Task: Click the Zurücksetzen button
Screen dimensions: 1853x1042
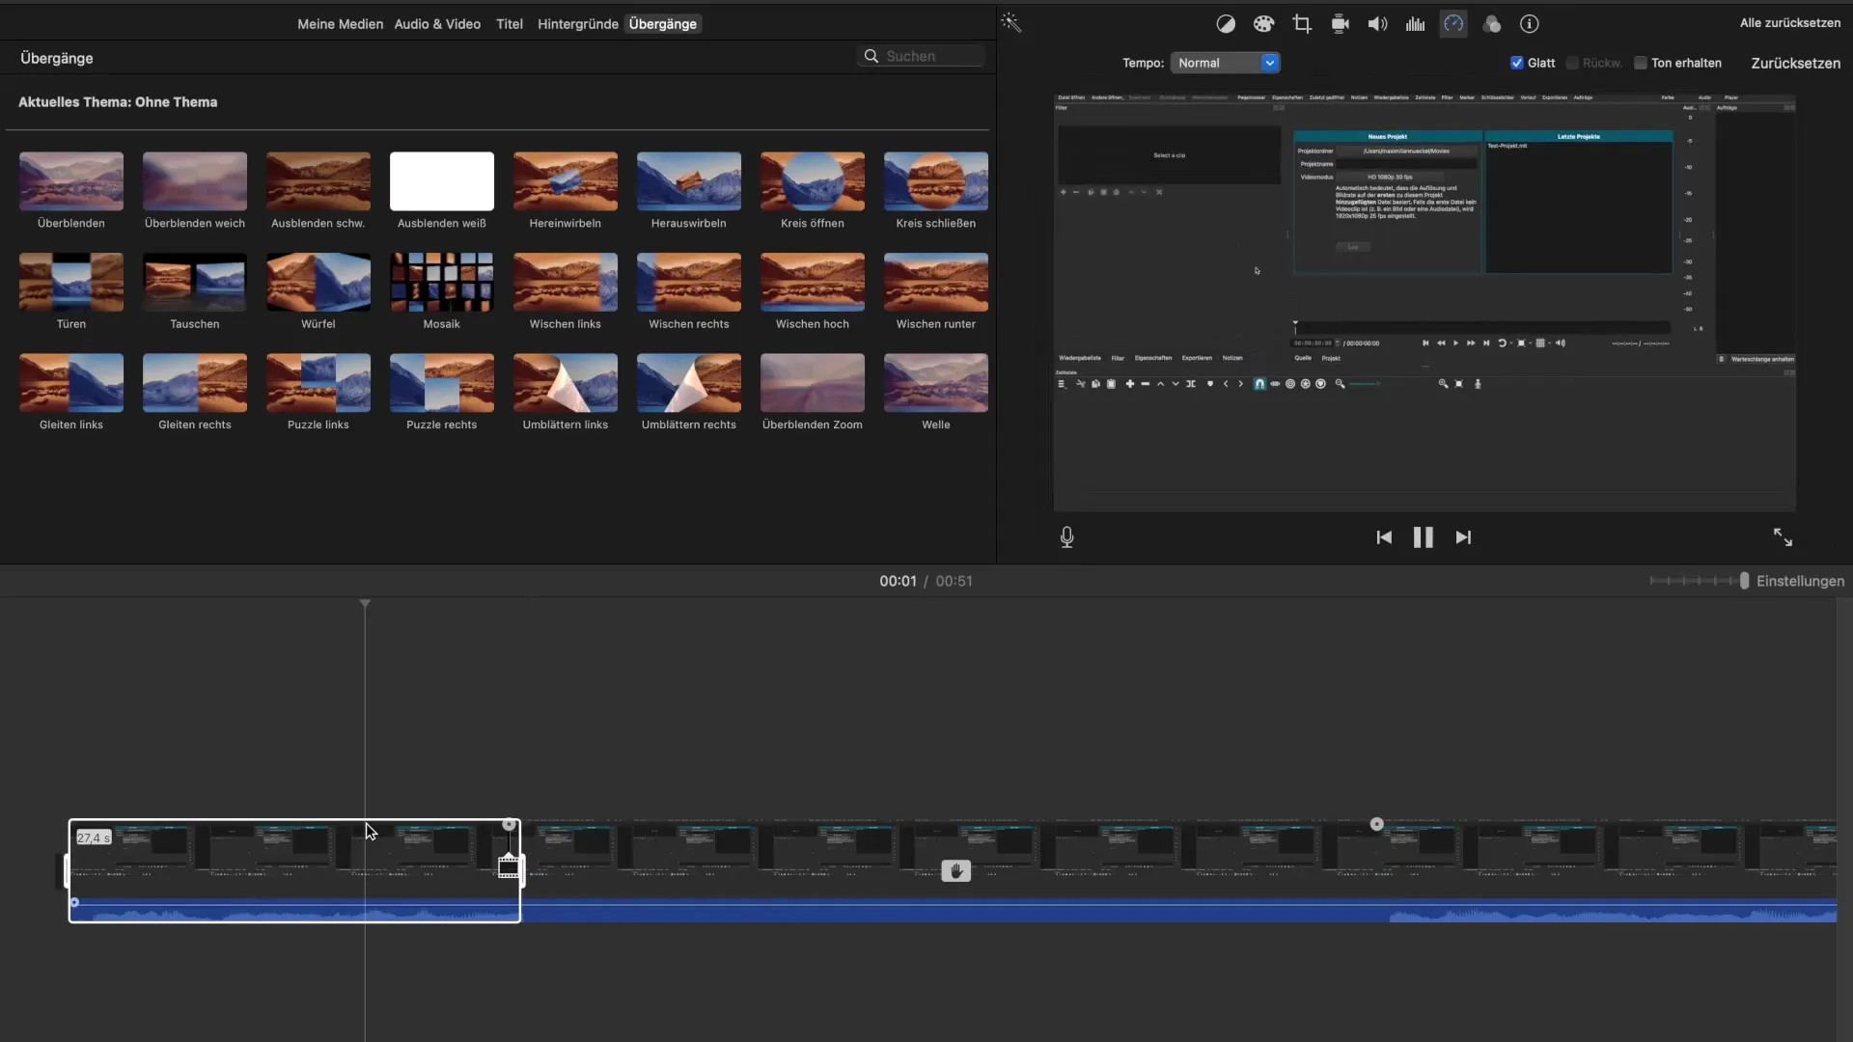Action: click(1795, 63)
